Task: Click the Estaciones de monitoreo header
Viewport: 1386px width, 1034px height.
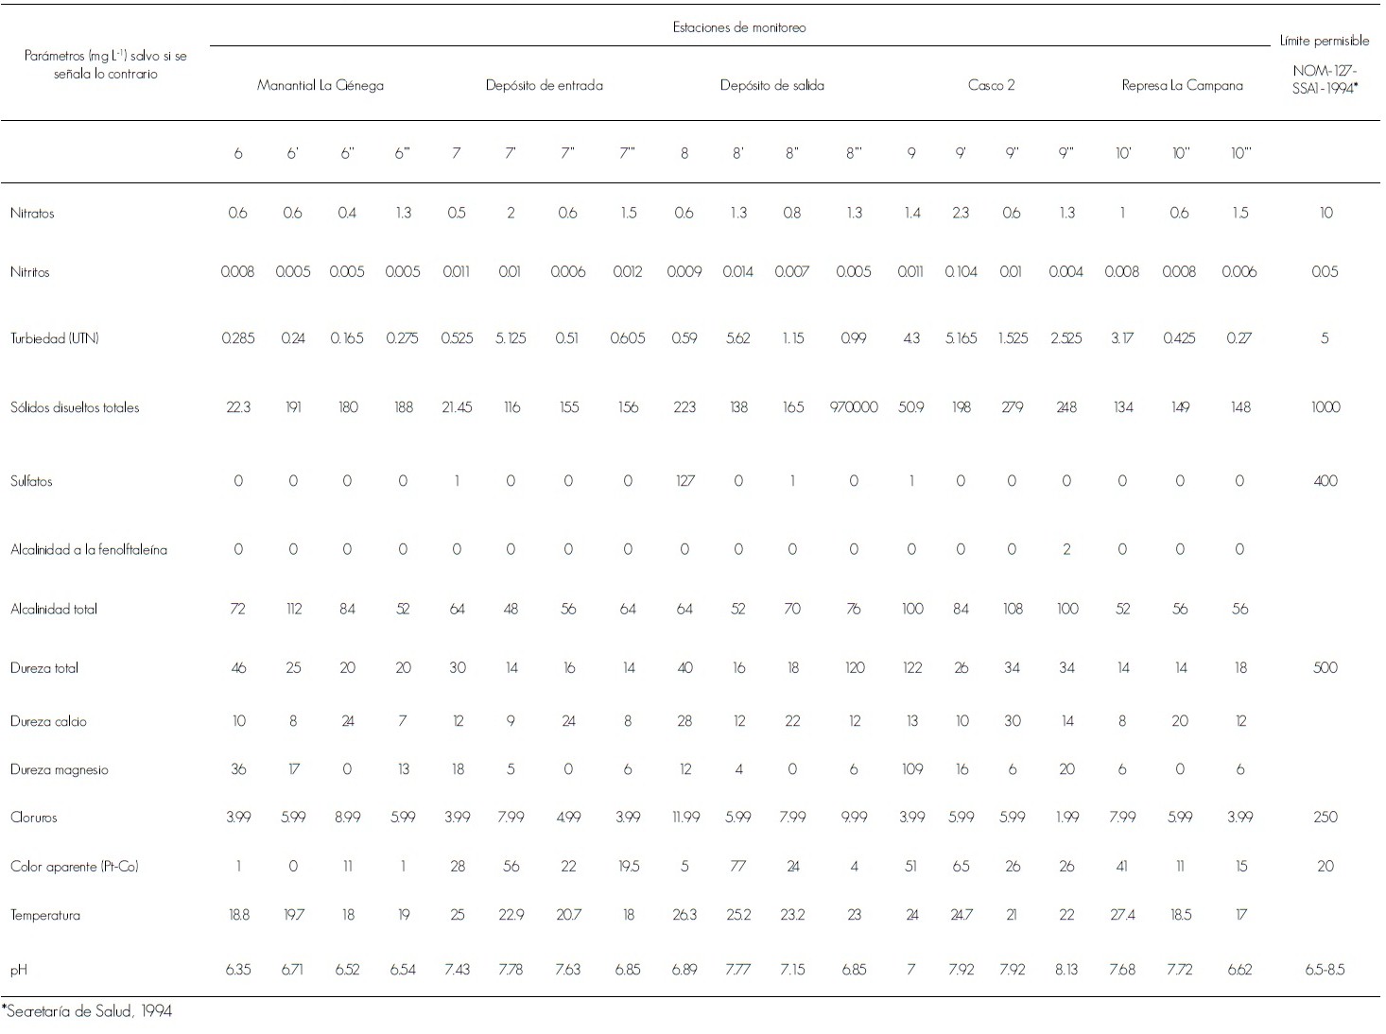Action: (x=739, y=27)
